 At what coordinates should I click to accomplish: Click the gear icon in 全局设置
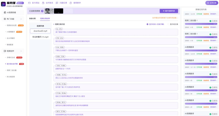pyautogui.click(x=208, y=3)
